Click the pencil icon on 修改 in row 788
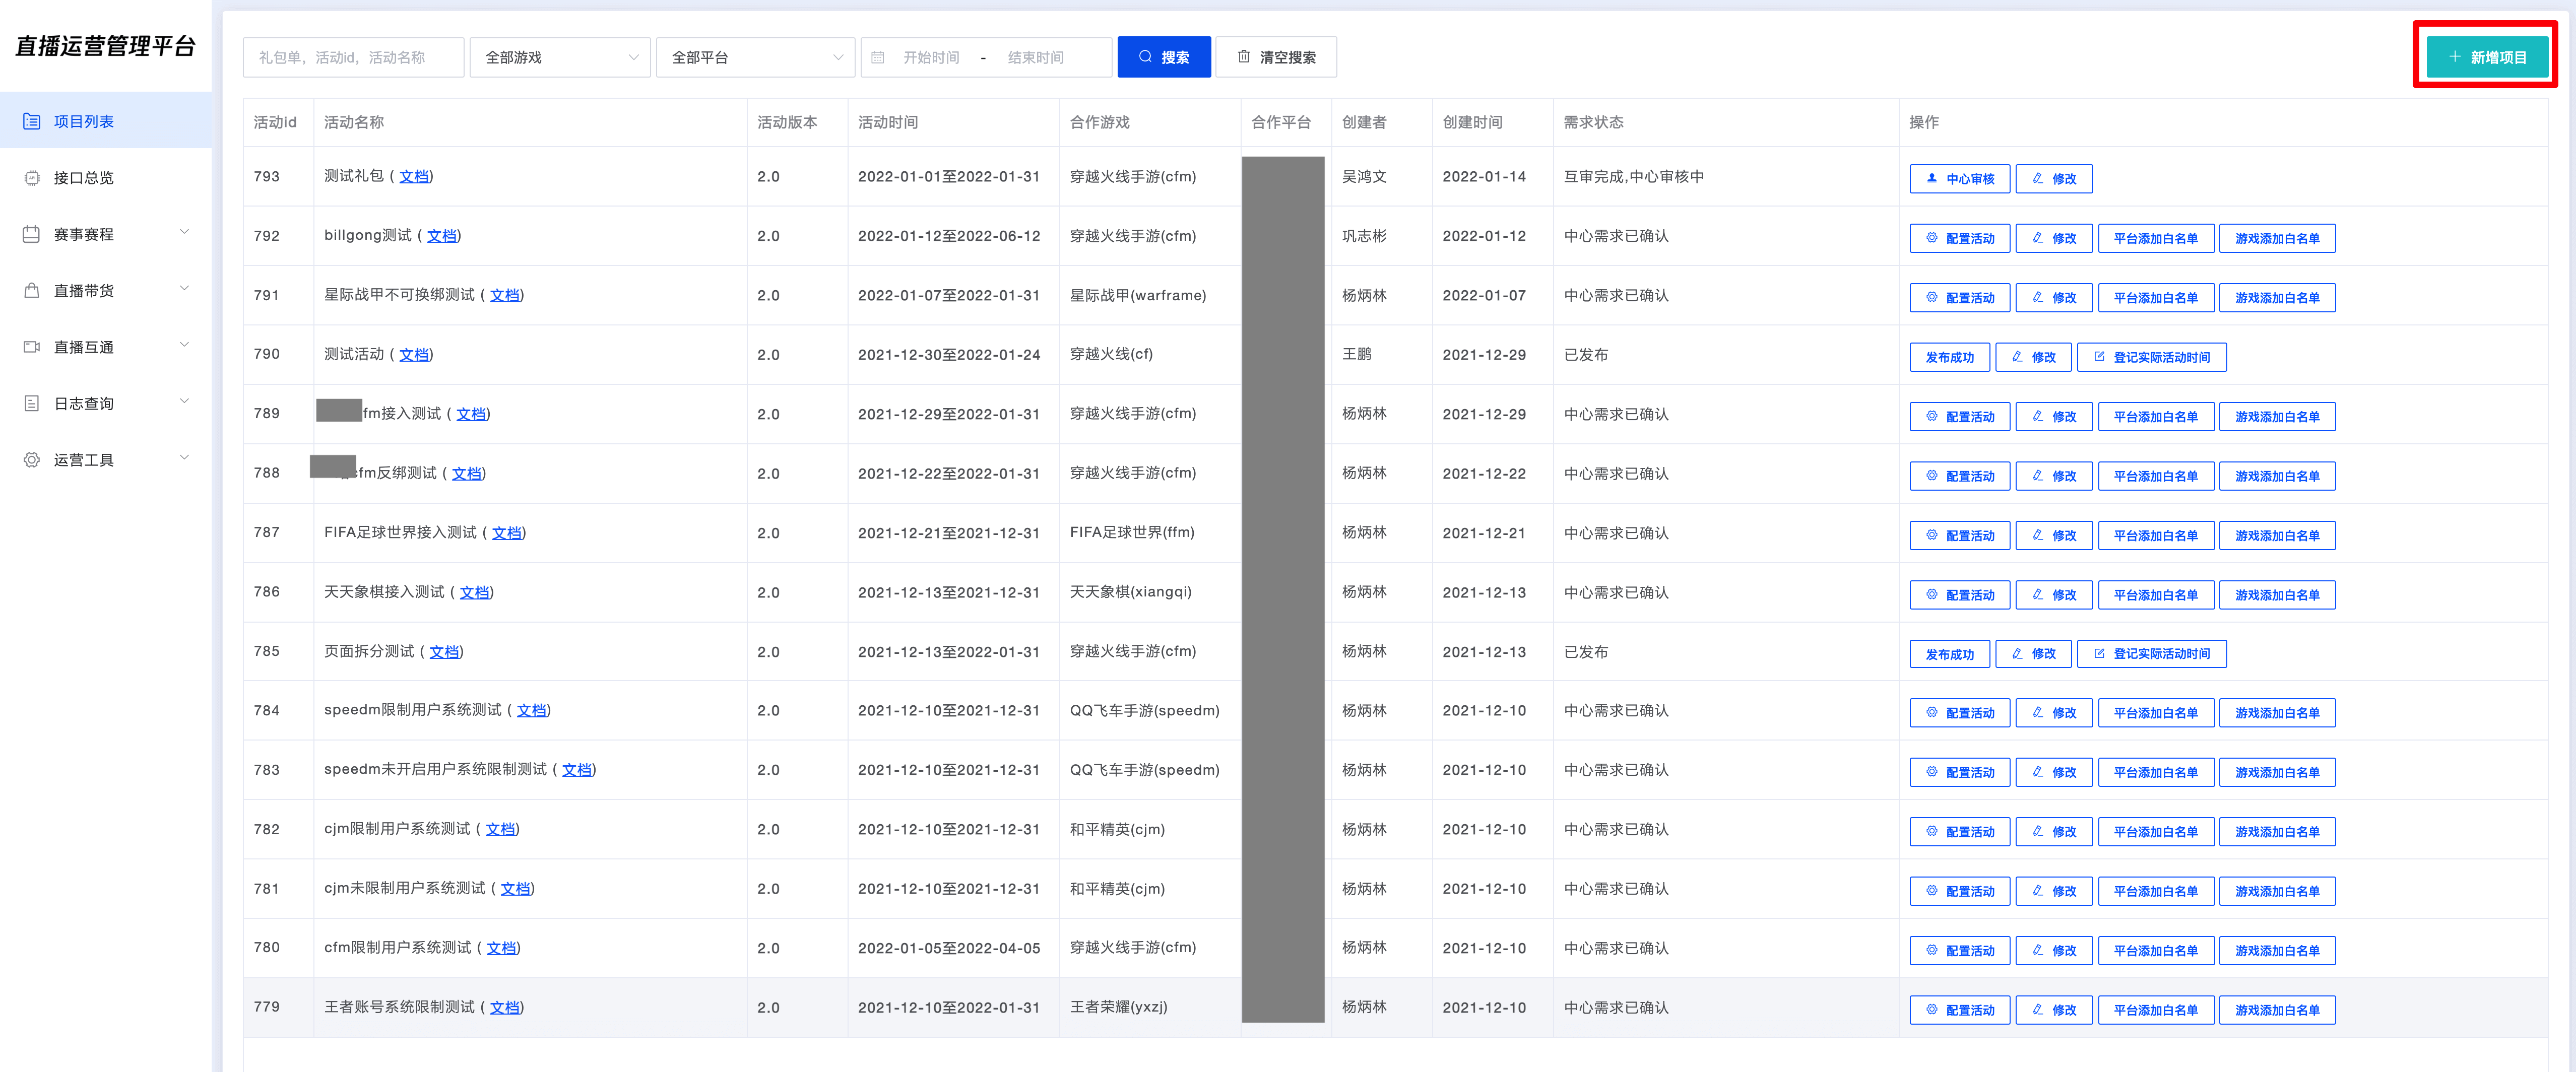Screen dimensions: 2576x1072 click(2038, 476)
